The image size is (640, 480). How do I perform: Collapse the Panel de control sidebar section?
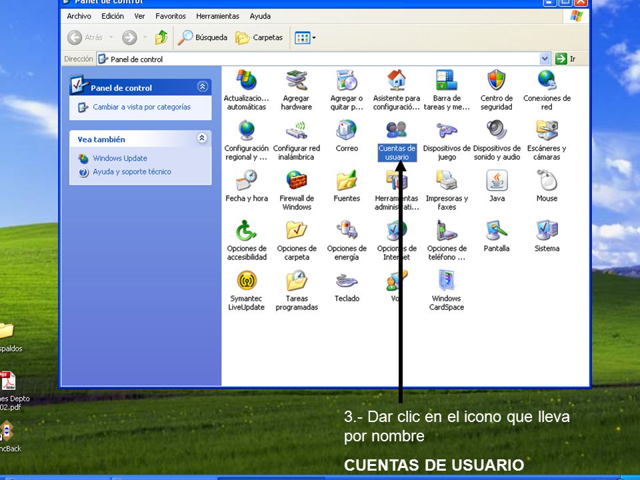click(203, 87)
